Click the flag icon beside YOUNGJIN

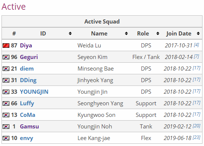click(6, 92)
